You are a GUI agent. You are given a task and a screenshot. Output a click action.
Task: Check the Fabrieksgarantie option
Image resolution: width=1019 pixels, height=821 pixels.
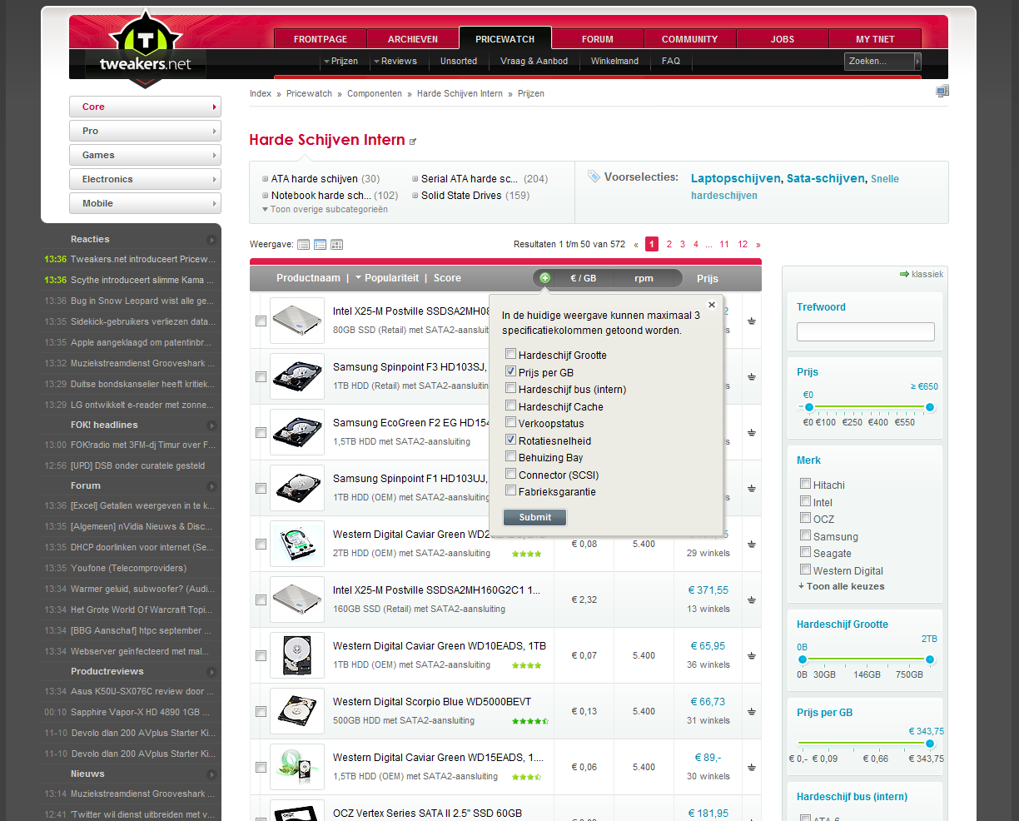coord(511,490)
